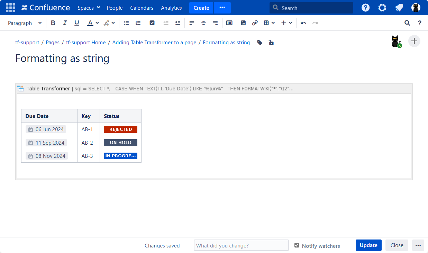This screenshot has width=428, height=253.
Task: Open find and replace in the editor toolbar
Action: point(407,23)
